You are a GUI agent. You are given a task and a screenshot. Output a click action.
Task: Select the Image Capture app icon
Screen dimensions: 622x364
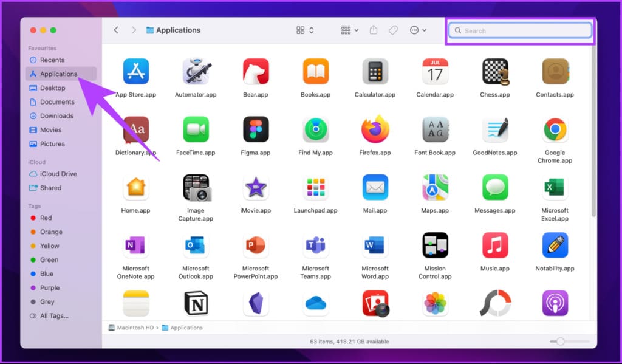click(x=197, y=187)
